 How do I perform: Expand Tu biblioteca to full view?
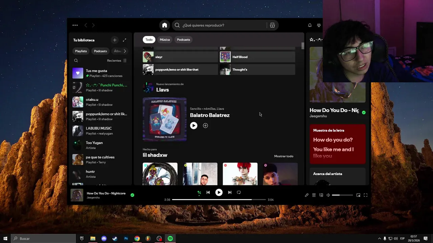[124, 40]
